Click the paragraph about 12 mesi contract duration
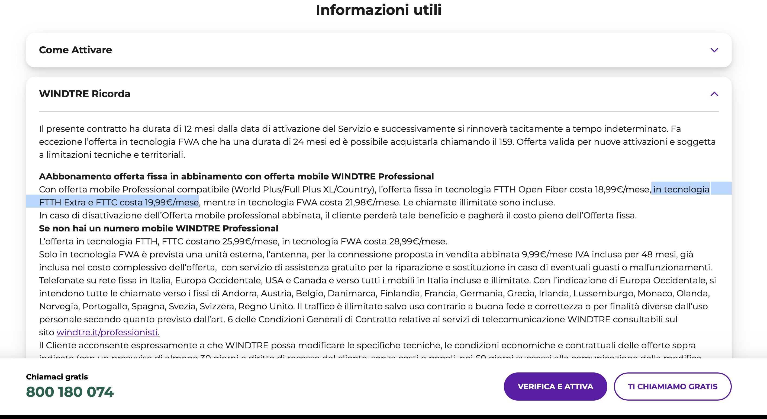Image resolution: width=767 pixels, height=419 pixels. [x=377, y=142]
